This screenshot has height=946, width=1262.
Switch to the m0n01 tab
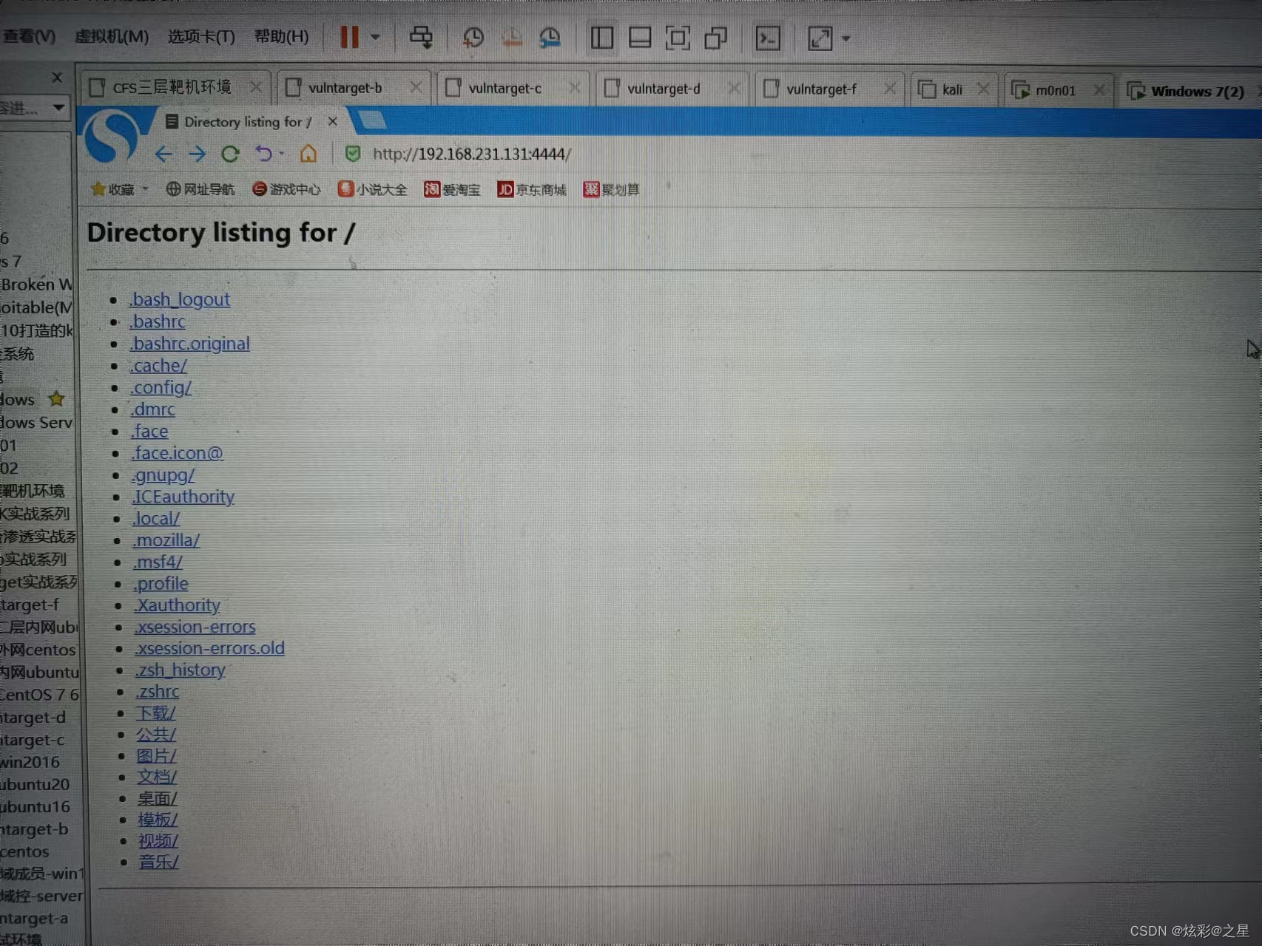1056,90
